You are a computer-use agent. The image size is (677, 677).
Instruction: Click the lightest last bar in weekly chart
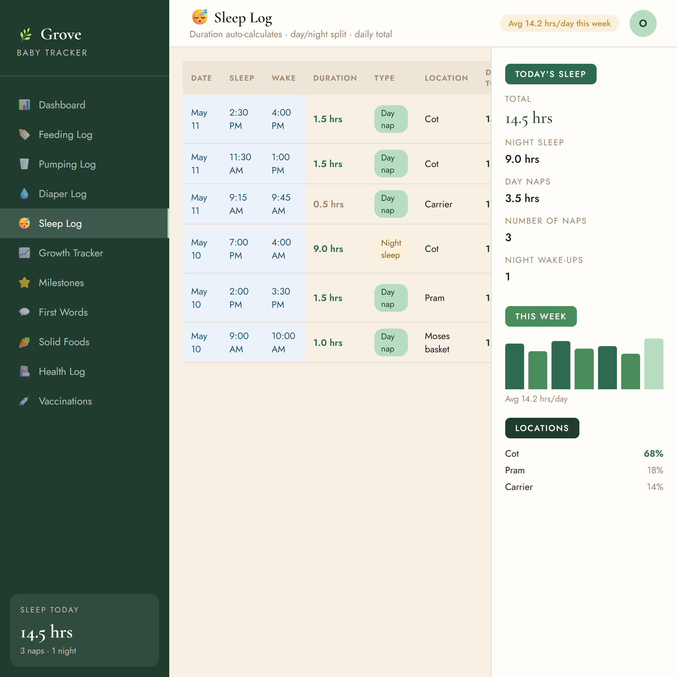pyautogui.click(x=654, y=364)
